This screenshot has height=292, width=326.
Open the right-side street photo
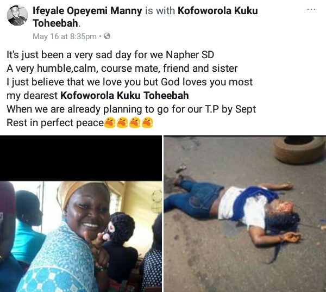pos(244,214)
